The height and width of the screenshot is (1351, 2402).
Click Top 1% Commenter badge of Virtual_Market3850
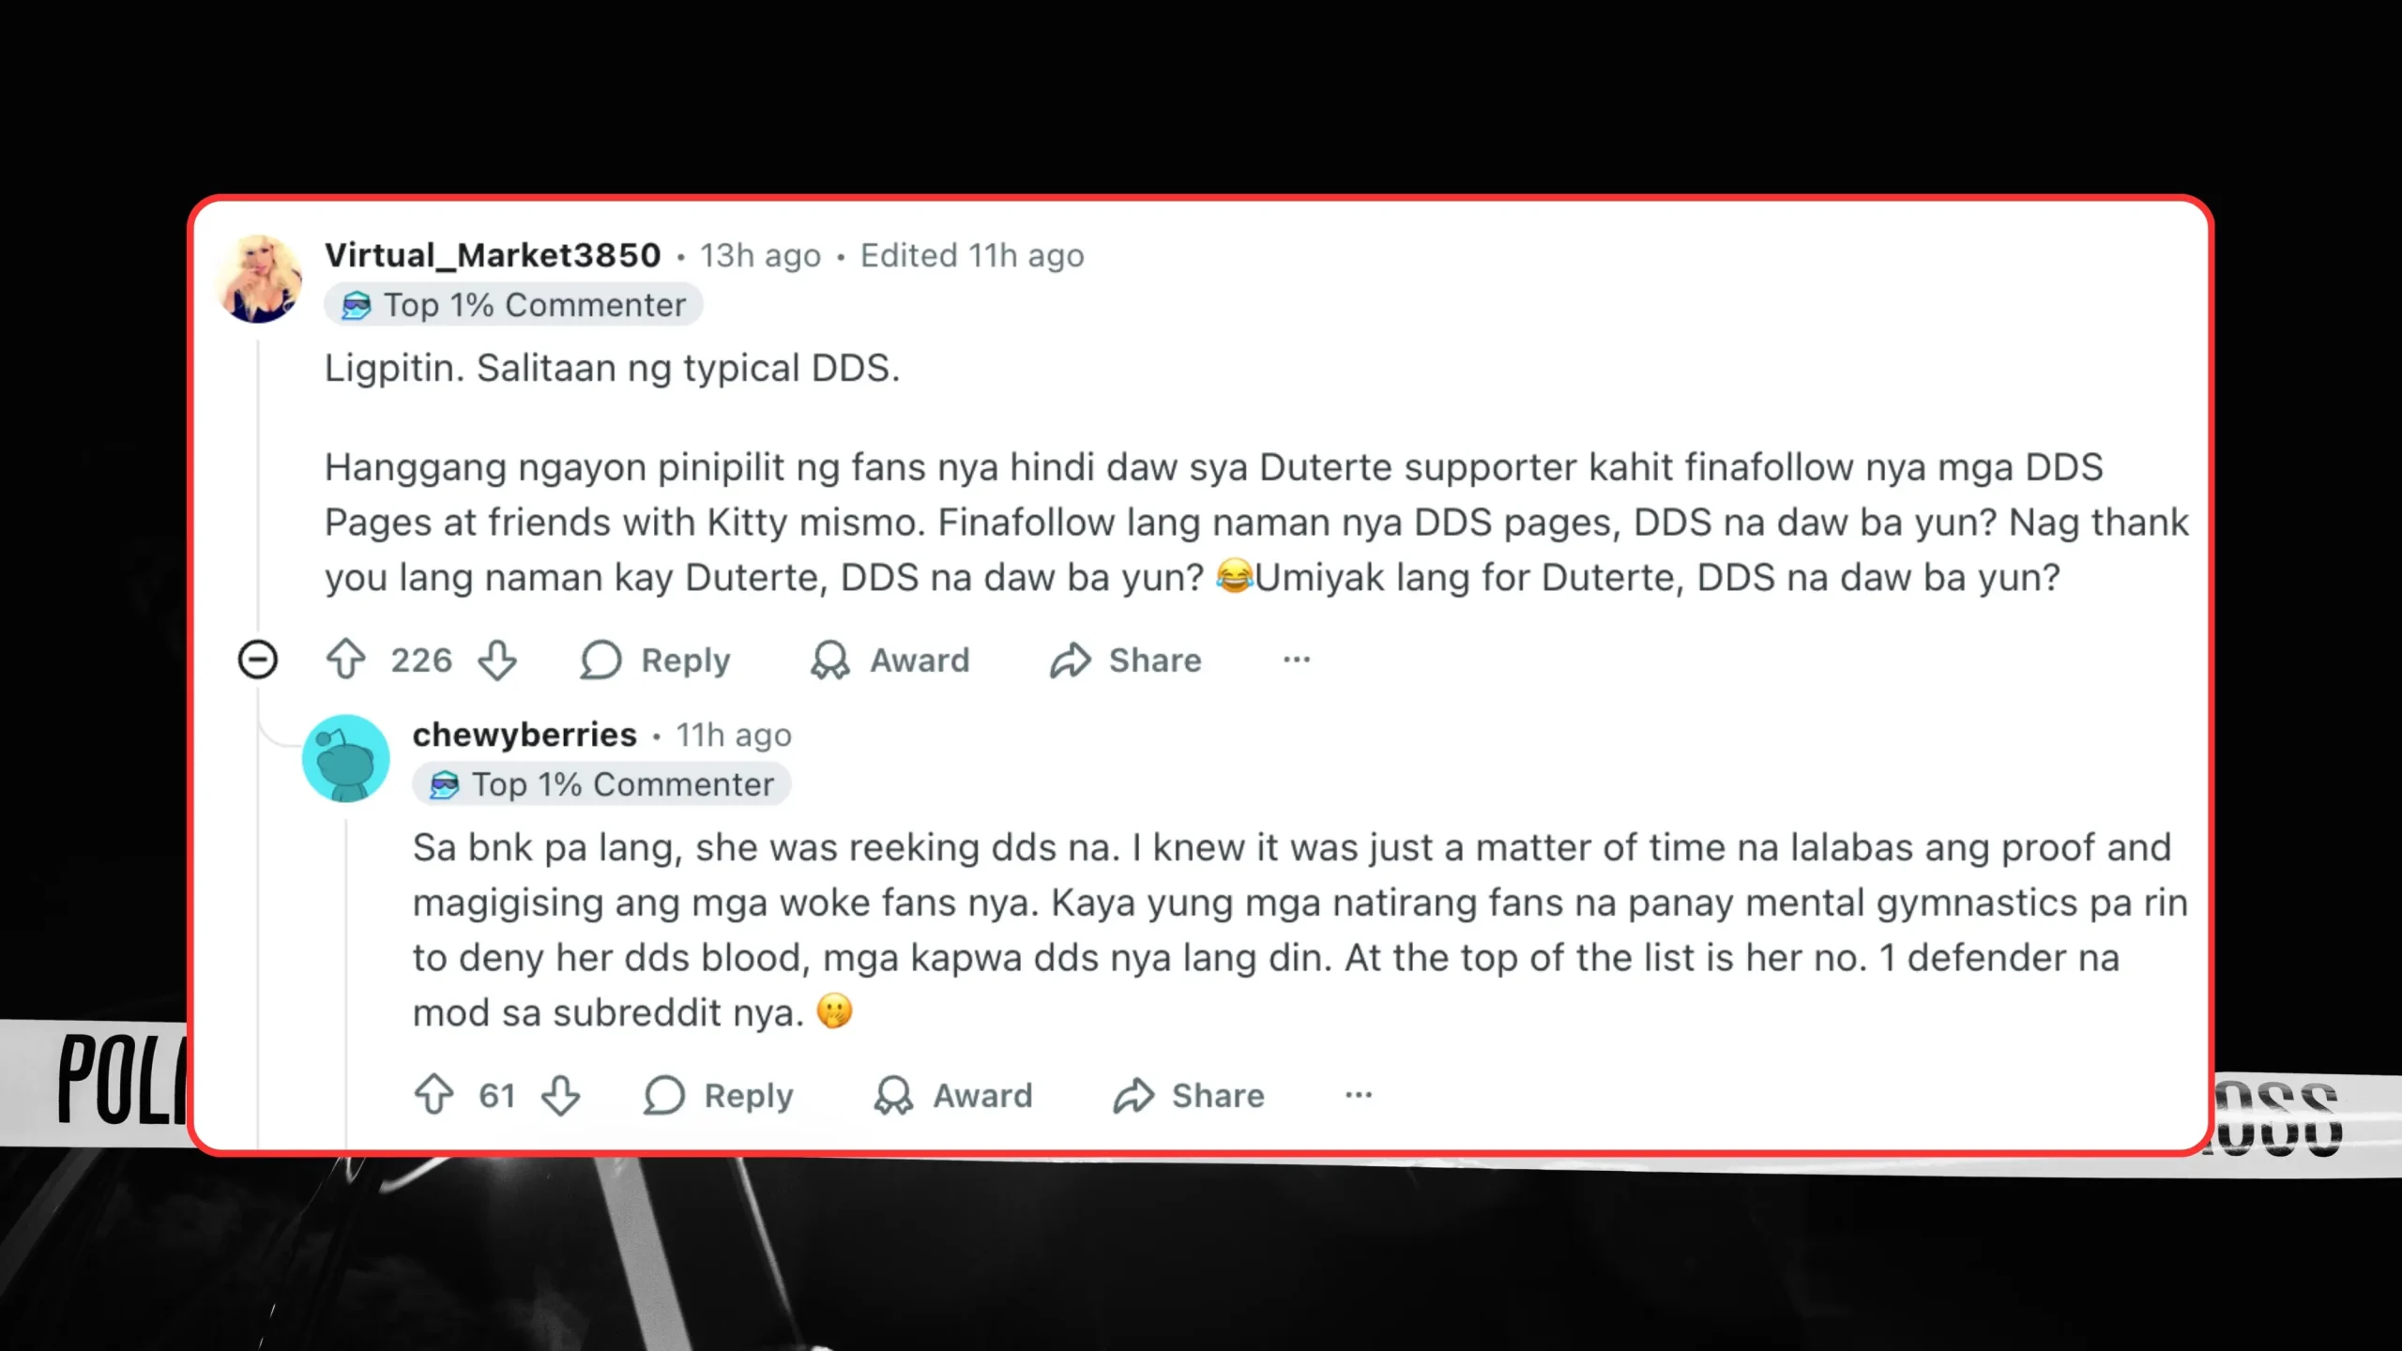click(513, 305)
